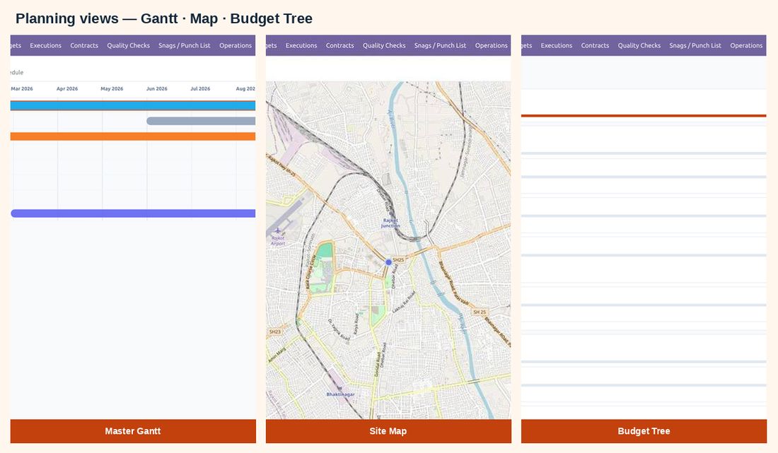
Task: Click Bhaktinagar station label on map
Action: pos(341,394)
